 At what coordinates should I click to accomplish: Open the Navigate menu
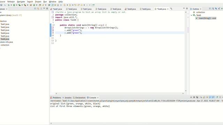[x=21, y=1]
